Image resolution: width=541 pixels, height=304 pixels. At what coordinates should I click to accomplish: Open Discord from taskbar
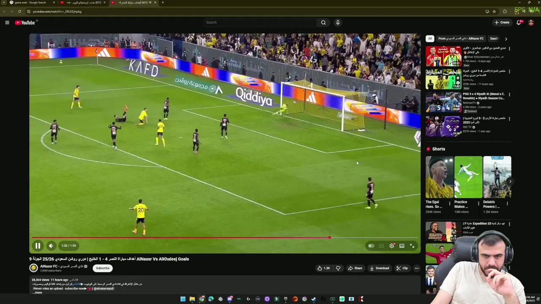230,299
